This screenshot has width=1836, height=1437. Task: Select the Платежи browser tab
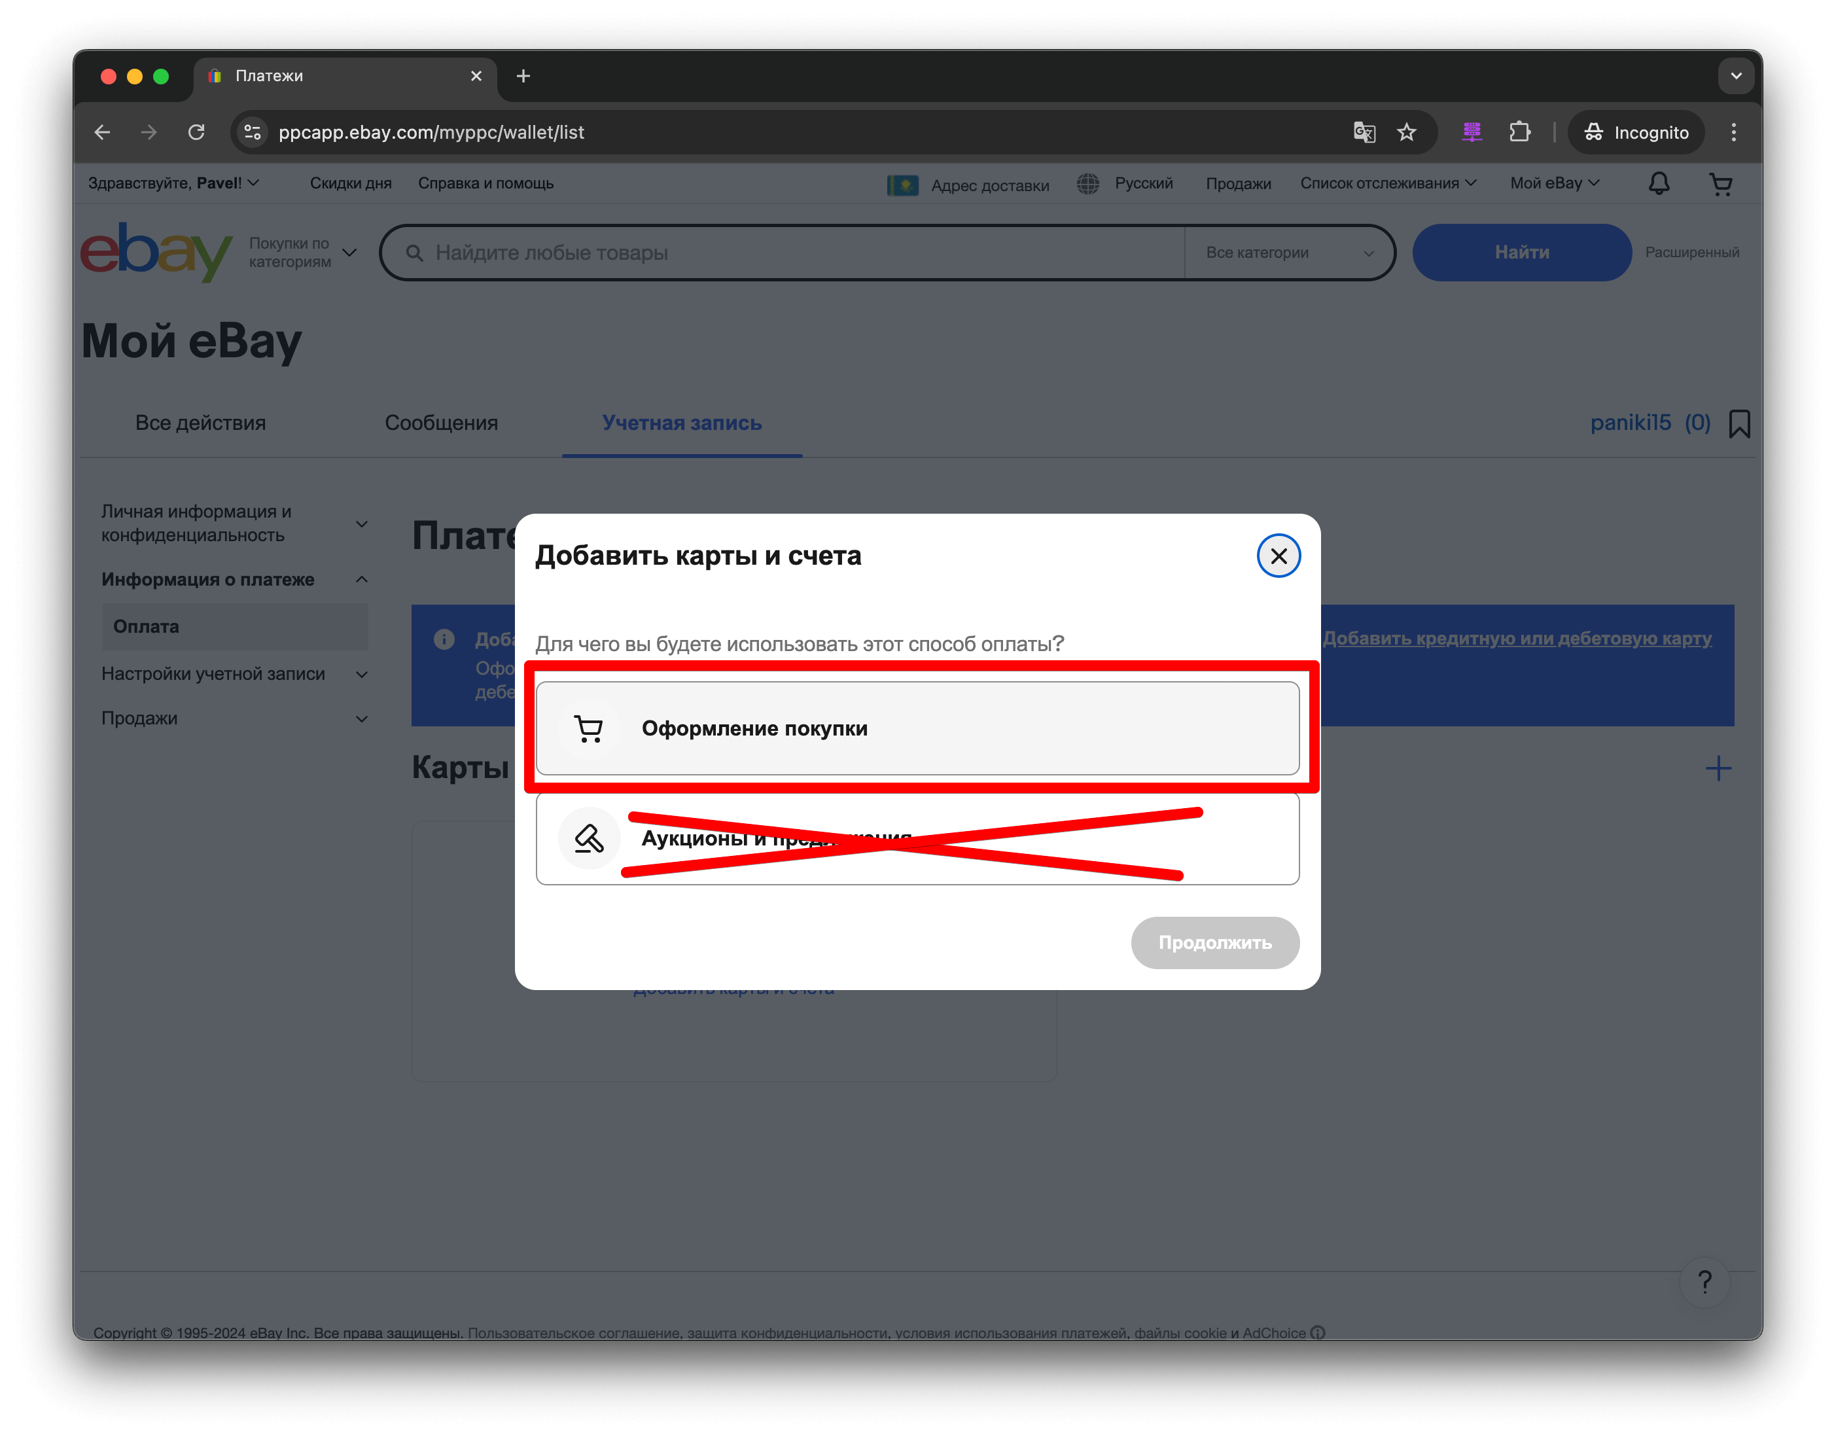click(345, 76)
